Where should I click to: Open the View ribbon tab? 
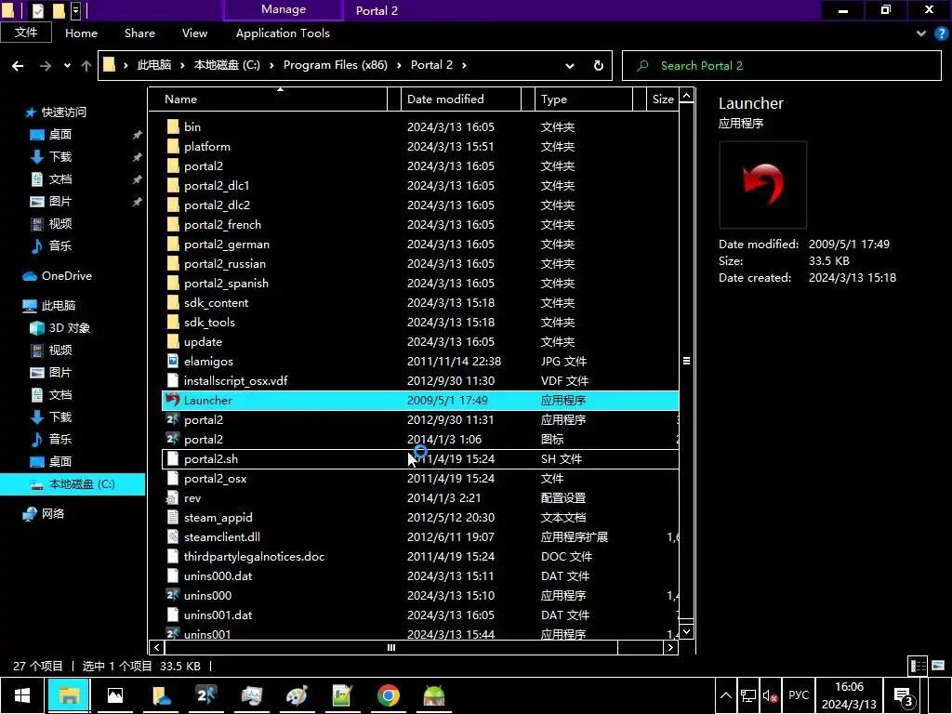pos(194,33)
